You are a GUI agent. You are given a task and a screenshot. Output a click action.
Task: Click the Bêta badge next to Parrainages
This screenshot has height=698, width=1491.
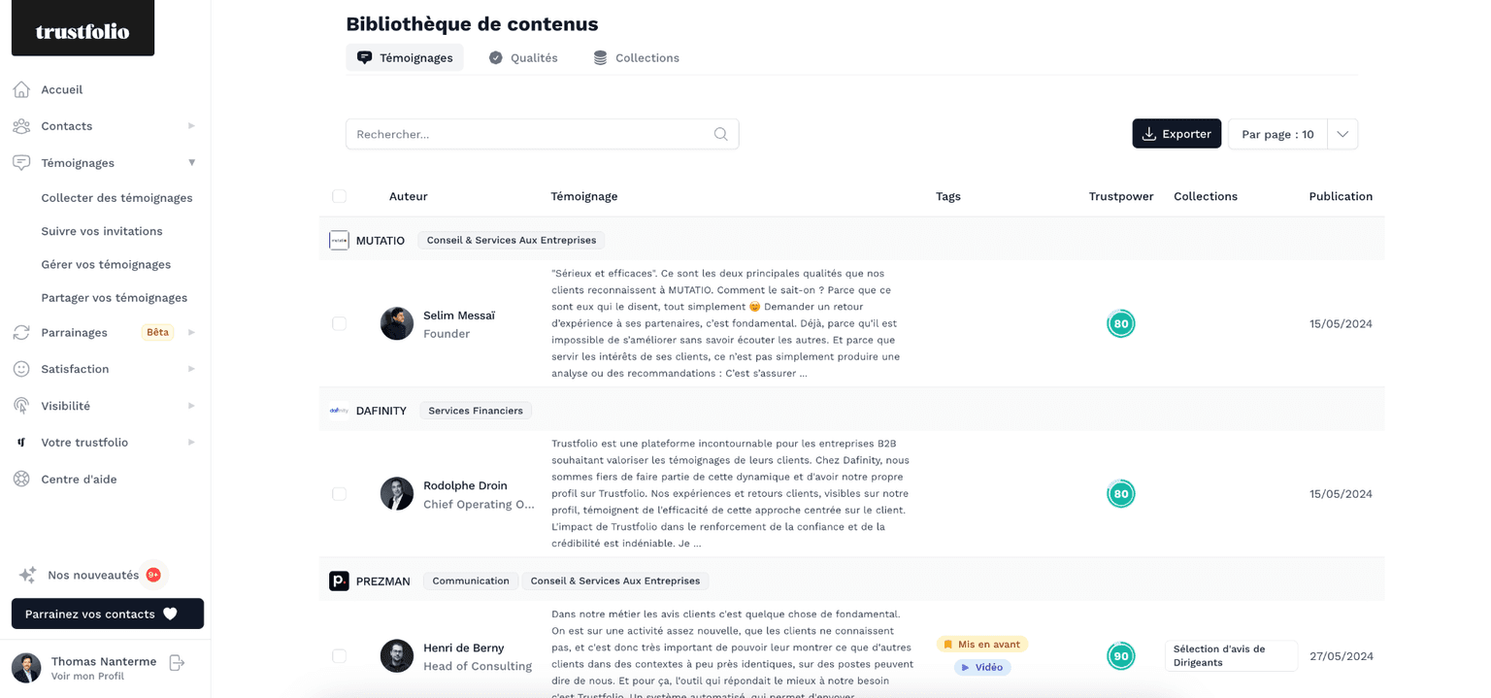click(x=157, y=332)
